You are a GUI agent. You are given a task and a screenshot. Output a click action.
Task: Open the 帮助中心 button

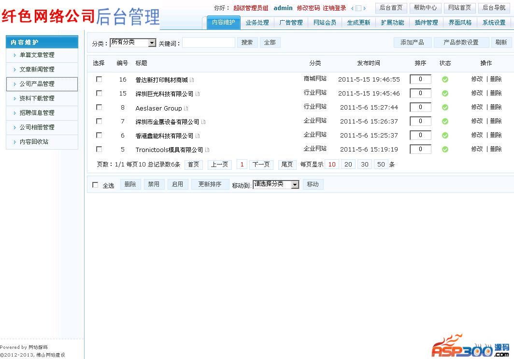(426, 8)
